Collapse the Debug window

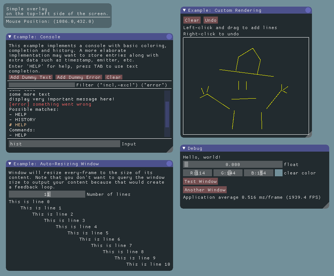[184, 148]
